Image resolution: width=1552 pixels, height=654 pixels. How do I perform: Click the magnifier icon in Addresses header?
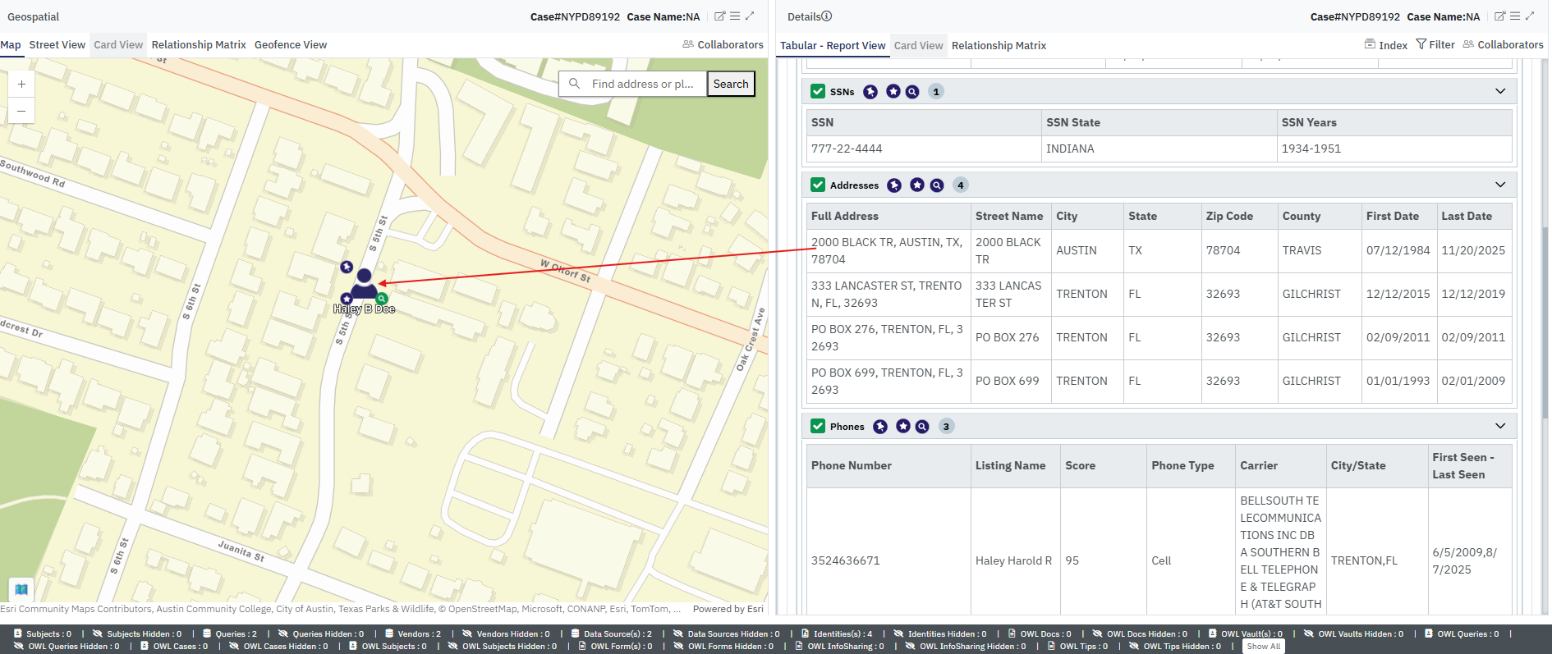click(937, 185)
